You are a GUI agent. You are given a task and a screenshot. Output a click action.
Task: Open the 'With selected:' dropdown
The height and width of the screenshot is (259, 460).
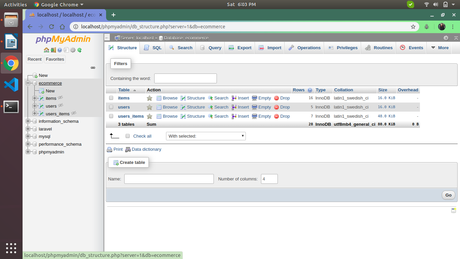[x=206, y=136]
